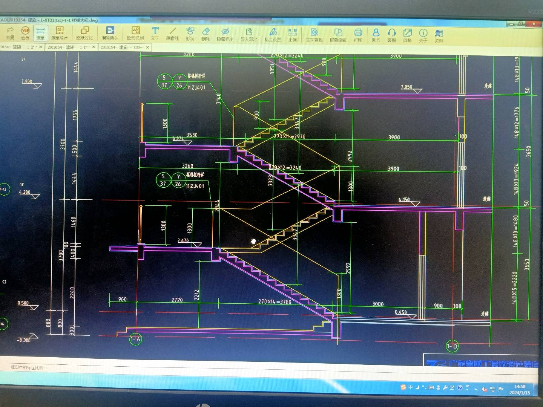Open 测量统计 measurement statistics
Viewport: 543px width, 407px height.
60,33
